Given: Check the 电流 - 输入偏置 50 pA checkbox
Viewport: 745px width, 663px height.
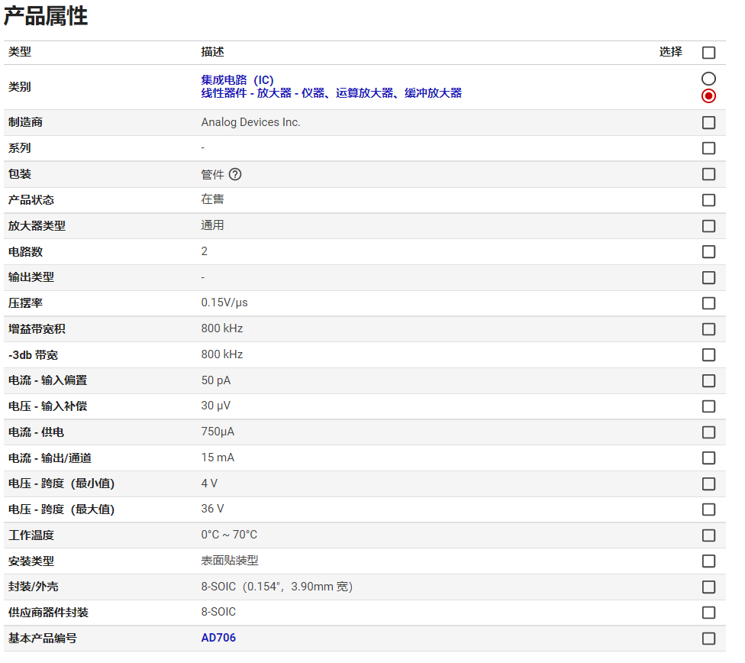Looking at the screenshot, I should [708, 380].
